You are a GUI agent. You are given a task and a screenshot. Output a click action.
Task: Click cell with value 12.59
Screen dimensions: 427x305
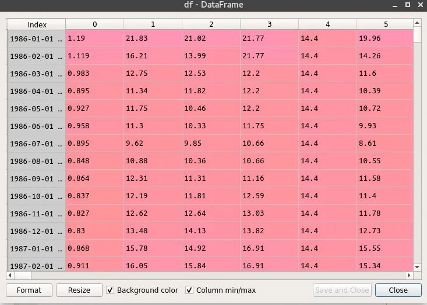coord(269,196)
